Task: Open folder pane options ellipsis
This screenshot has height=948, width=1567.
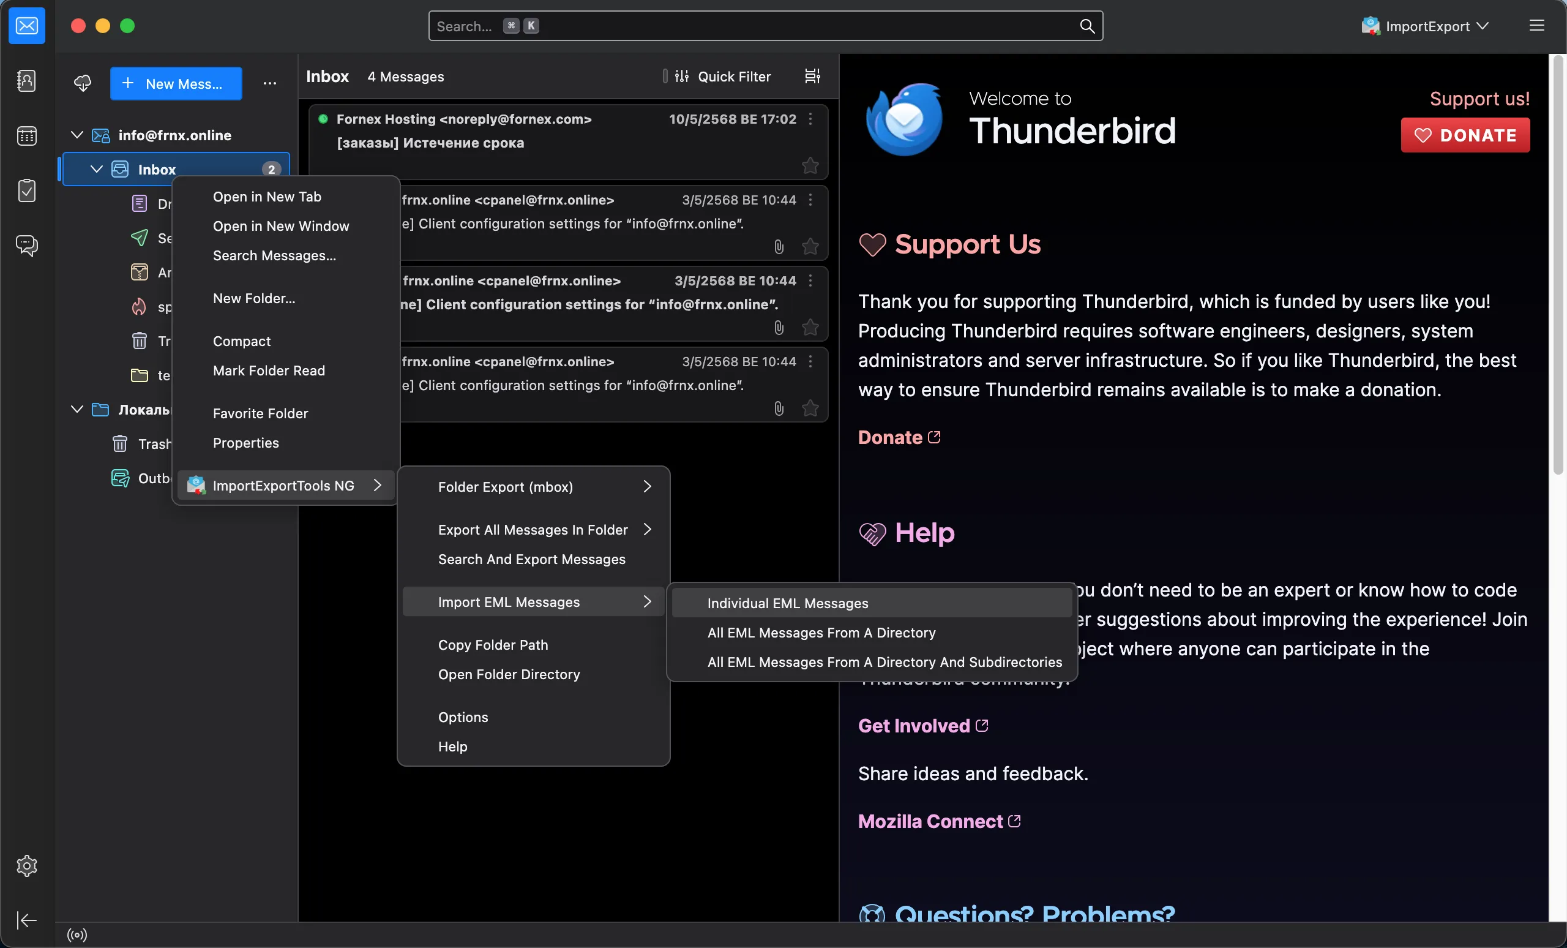Action: (x=270, y=83)
